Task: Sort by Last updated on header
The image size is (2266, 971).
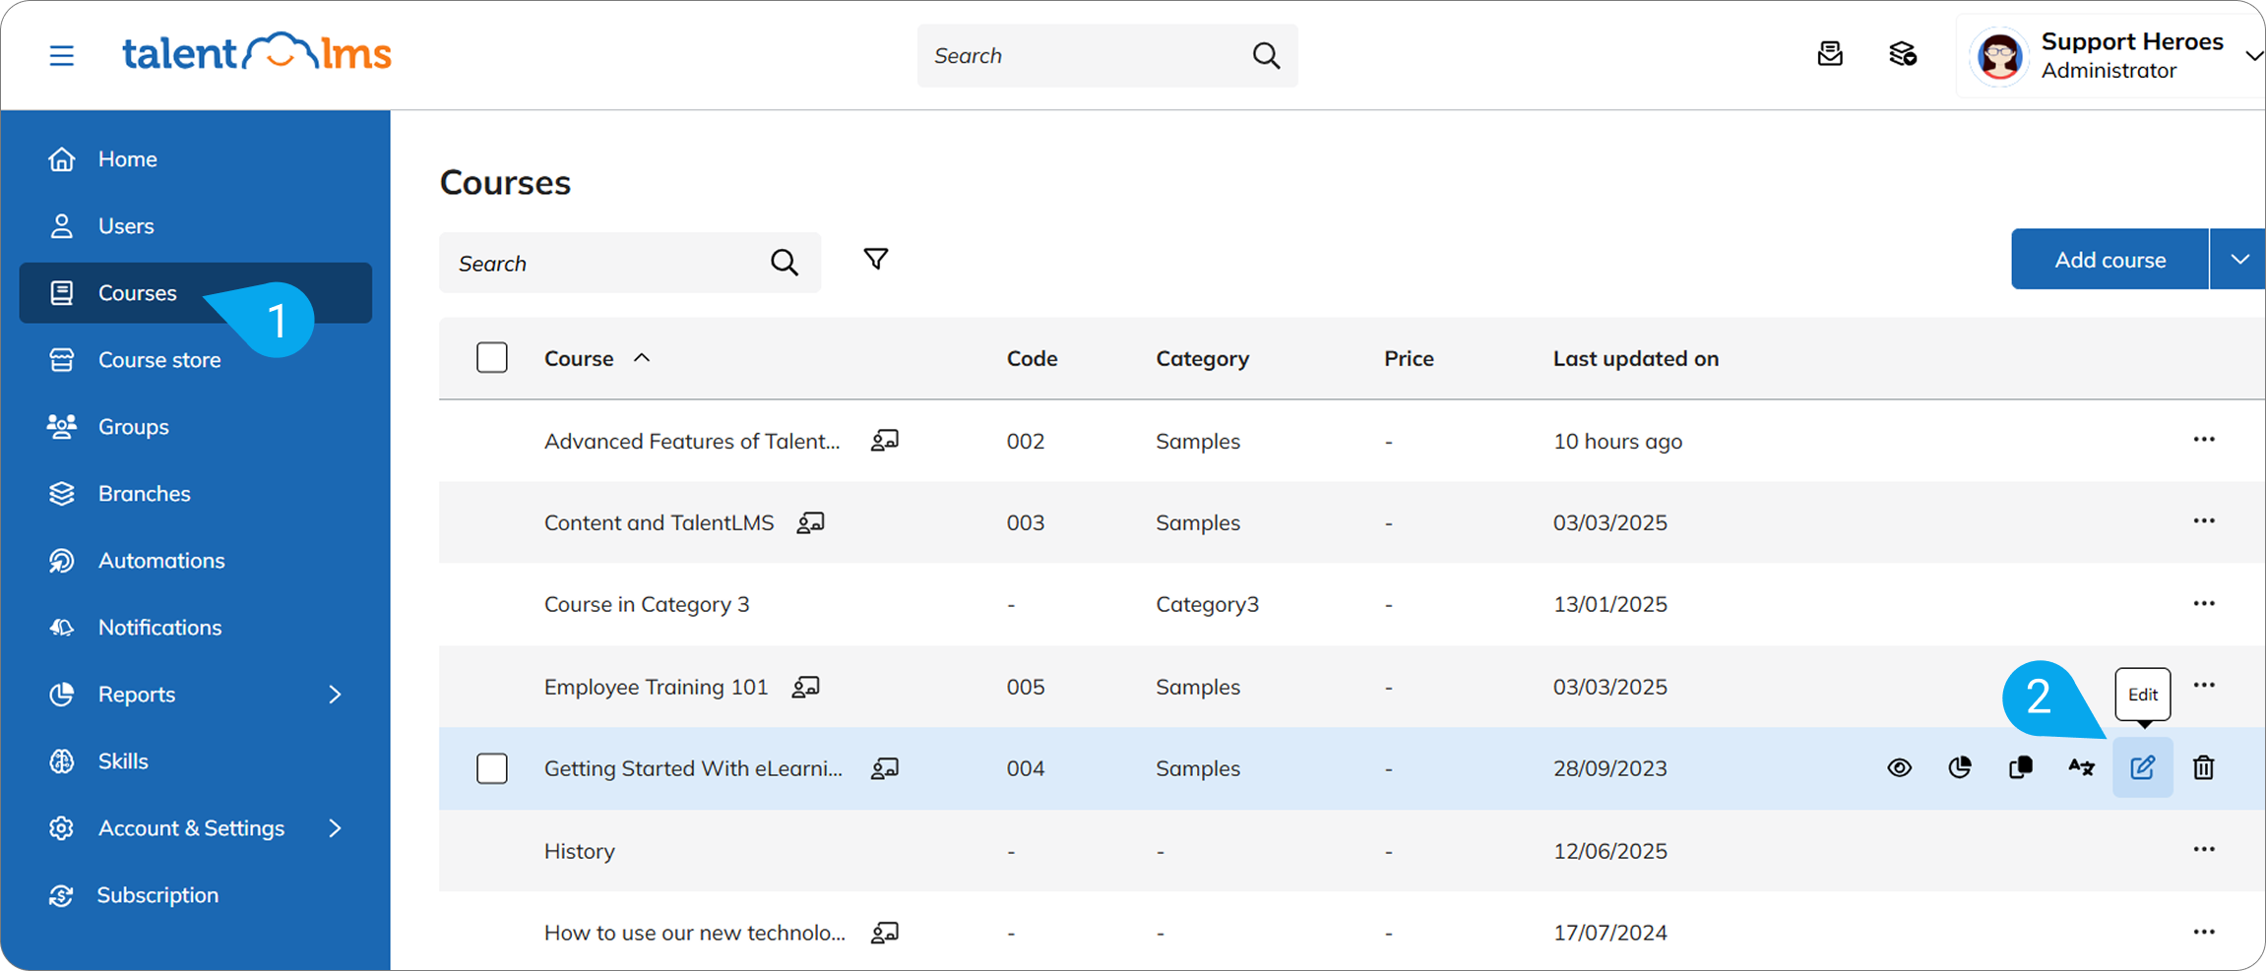Action: tap(1636, 358)
